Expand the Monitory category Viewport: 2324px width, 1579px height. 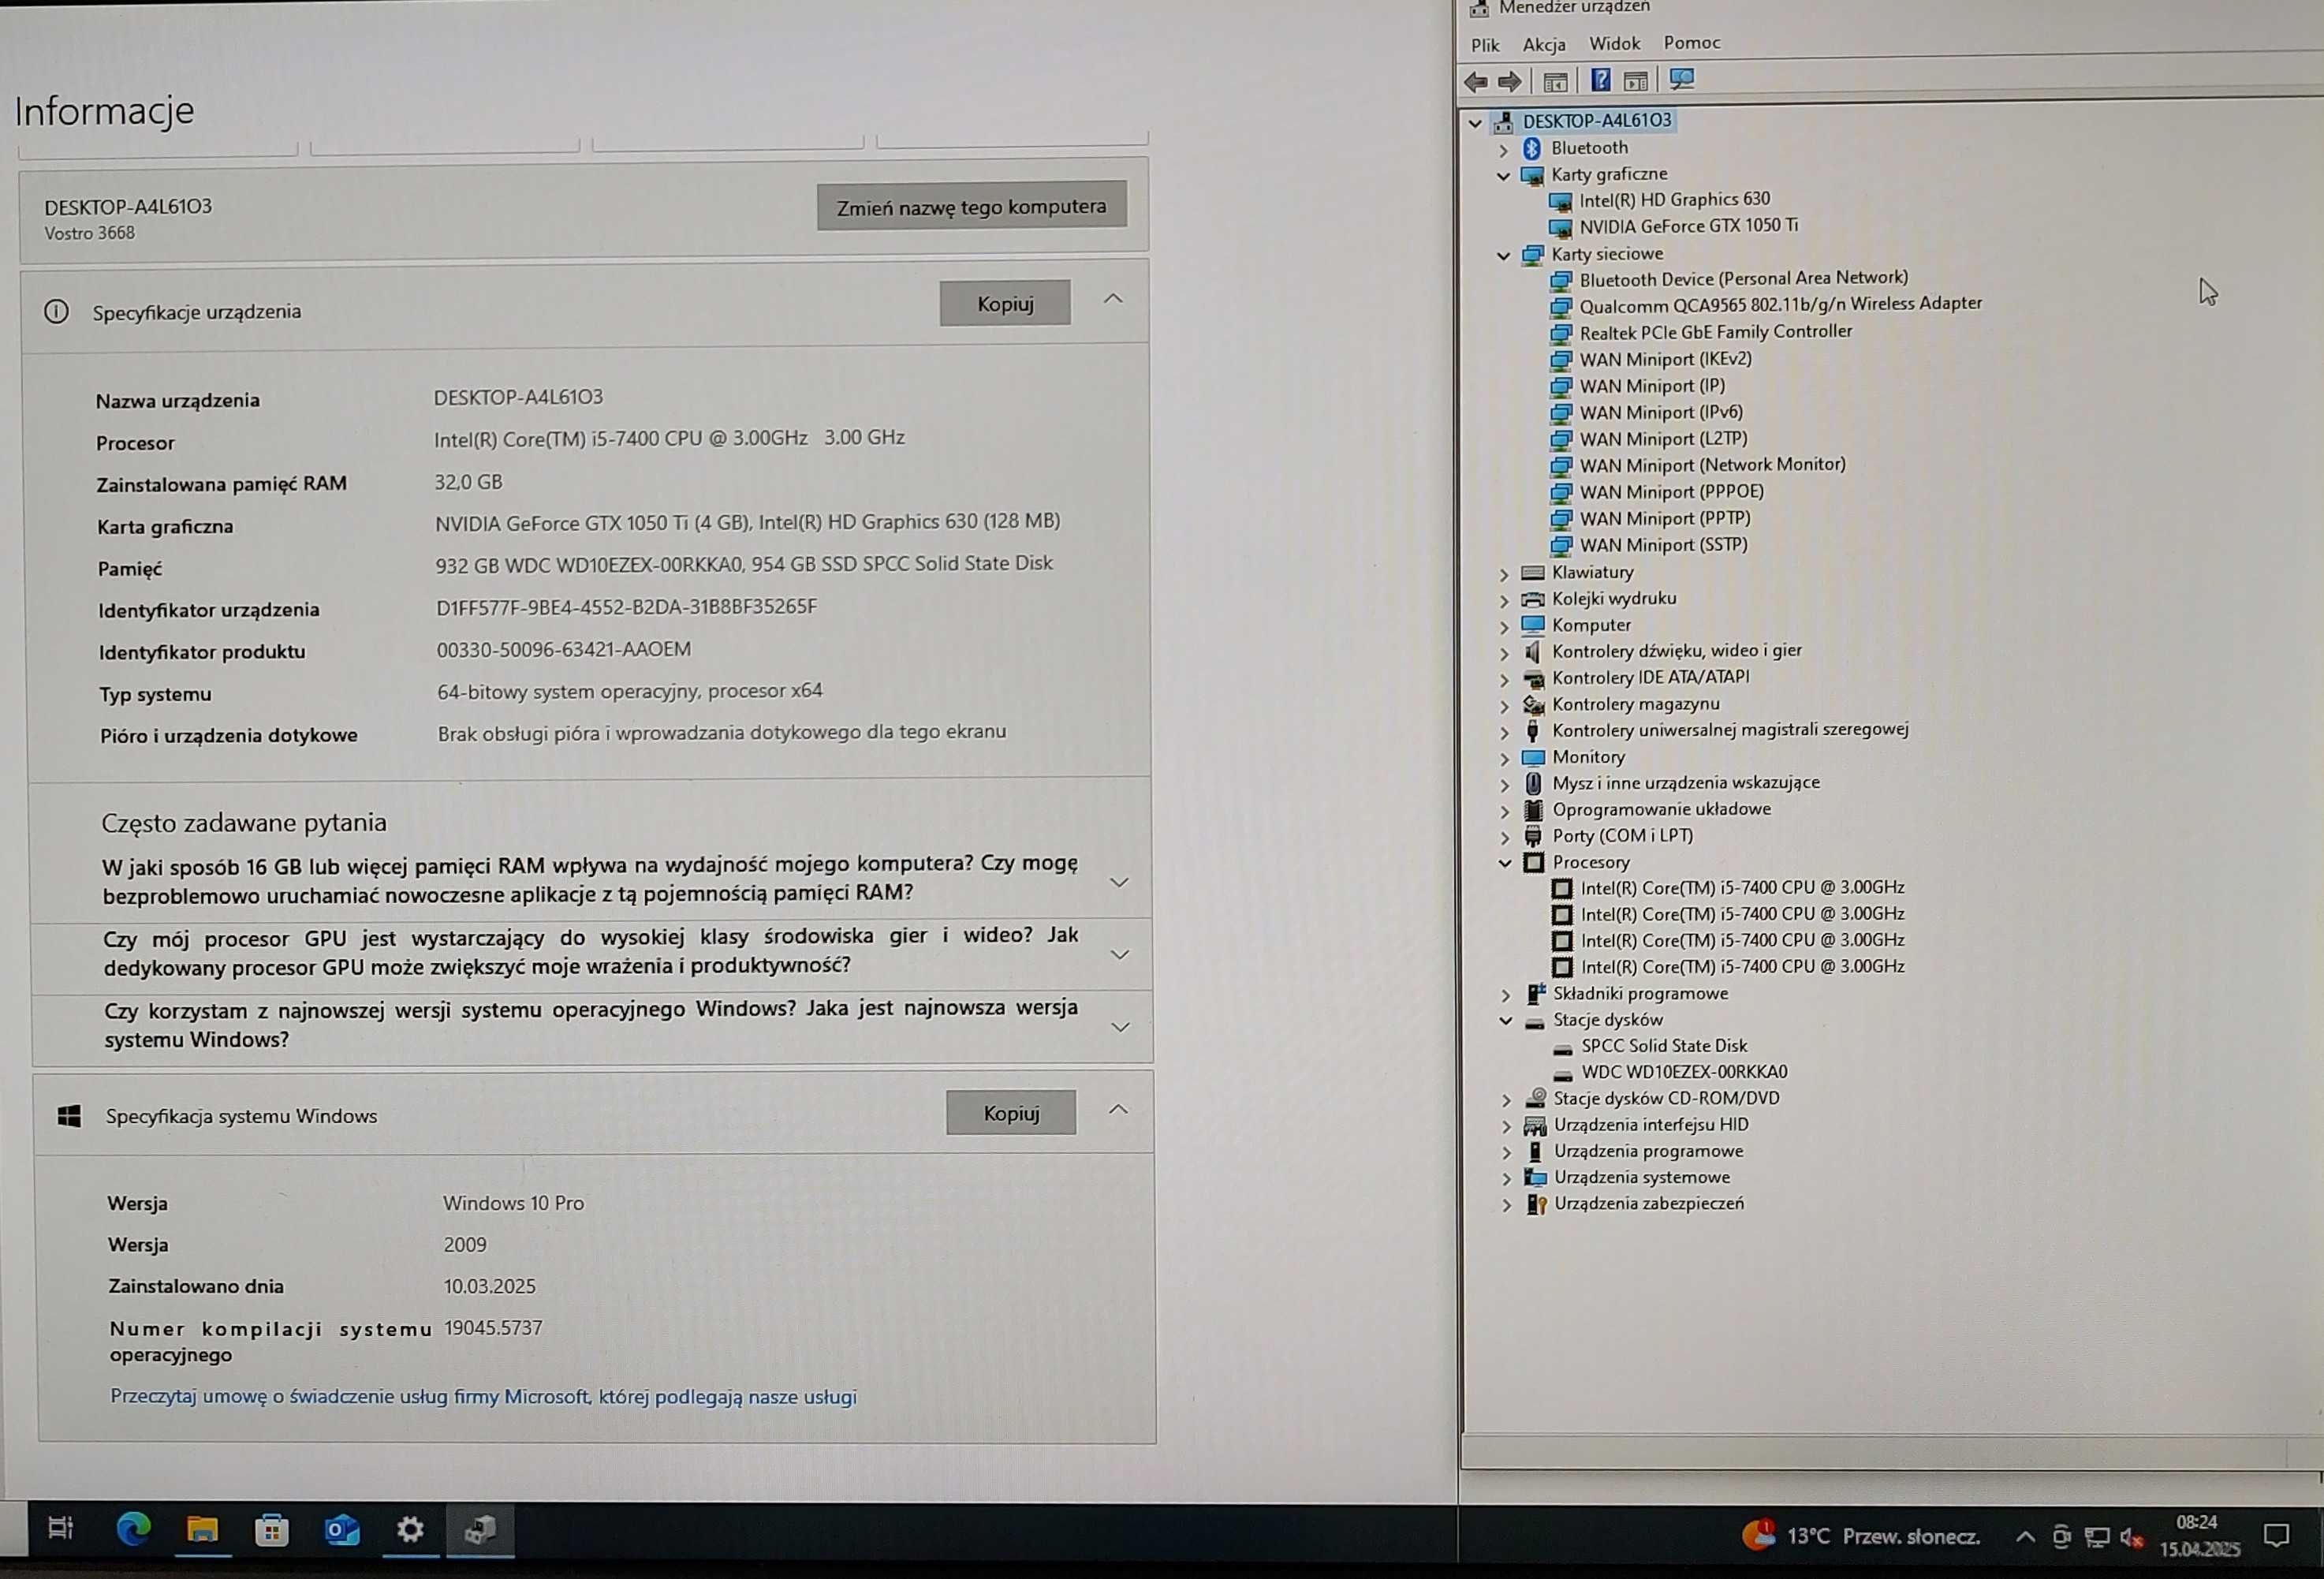pyautogui.click(x=1505, y=759)
